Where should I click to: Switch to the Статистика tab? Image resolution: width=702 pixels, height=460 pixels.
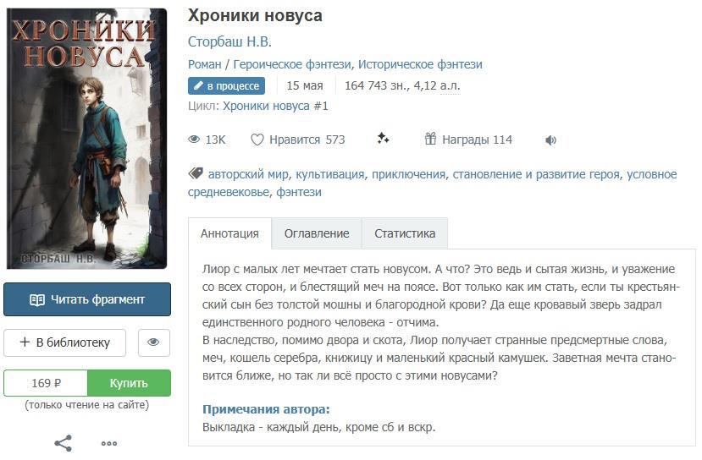[405, 233]
